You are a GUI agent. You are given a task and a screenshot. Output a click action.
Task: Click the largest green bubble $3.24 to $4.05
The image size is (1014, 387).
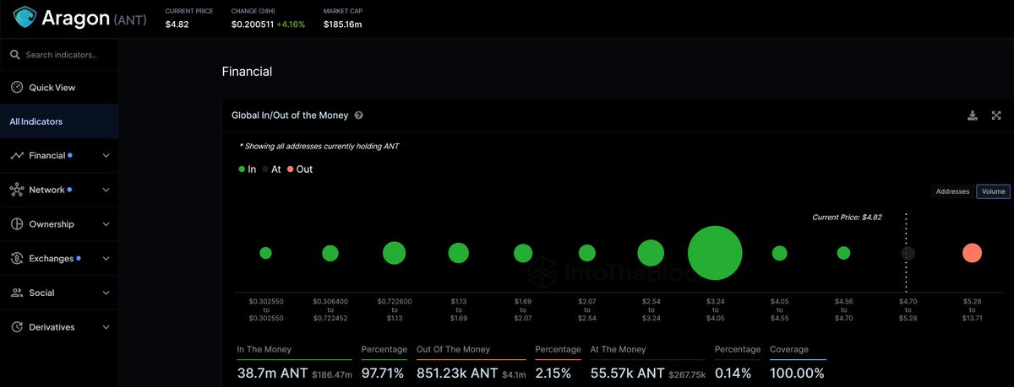click(715, 253)
